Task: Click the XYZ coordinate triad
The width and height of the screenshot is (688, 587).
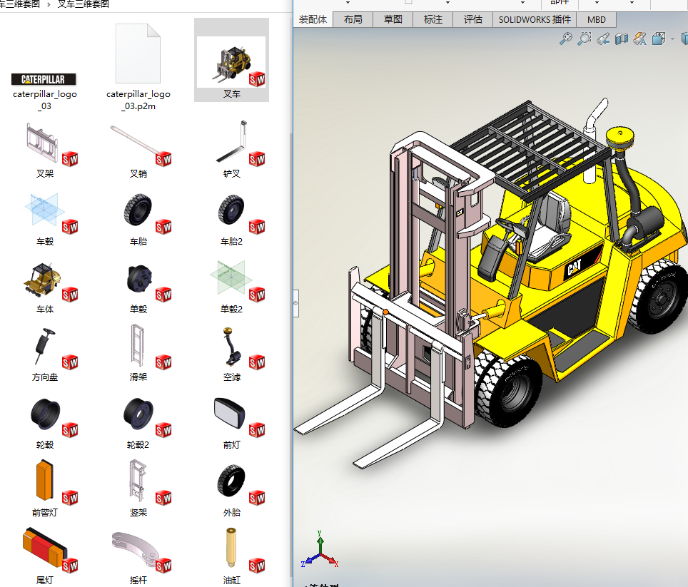Action: click(320, 551)
